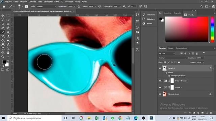Select the Clone Stamp tool

(8, 32)
